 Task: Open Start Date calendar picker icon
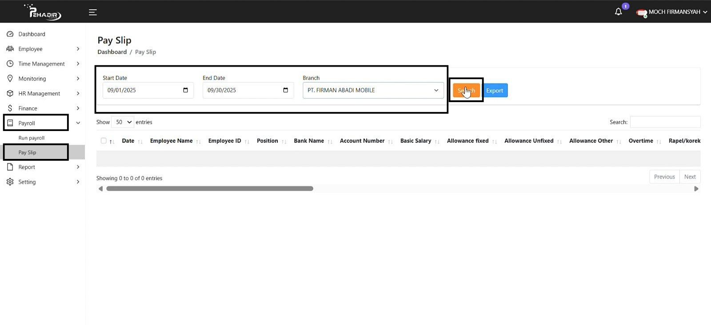[185, 90]
